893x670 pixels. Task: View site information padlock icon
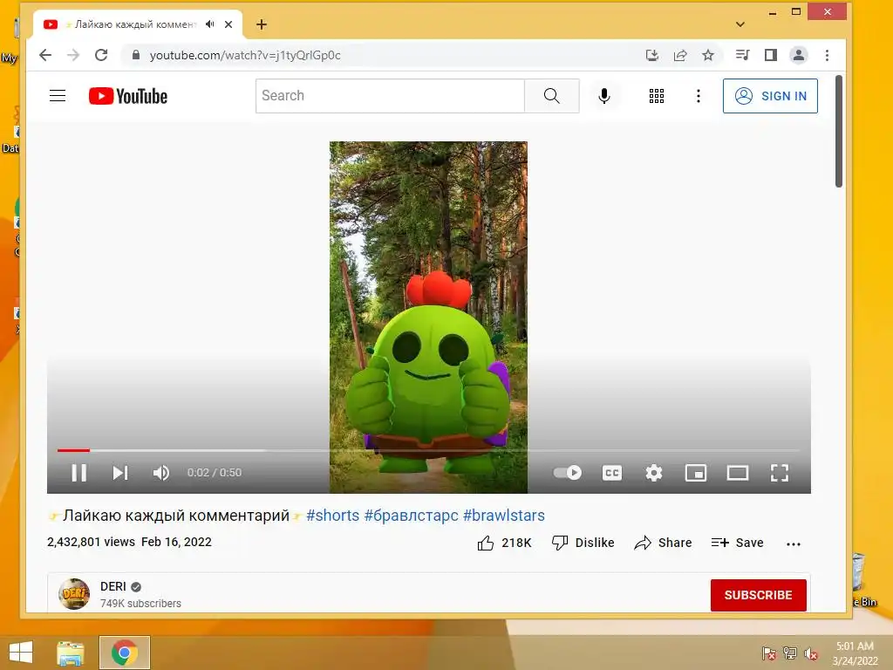pos(135,55)
